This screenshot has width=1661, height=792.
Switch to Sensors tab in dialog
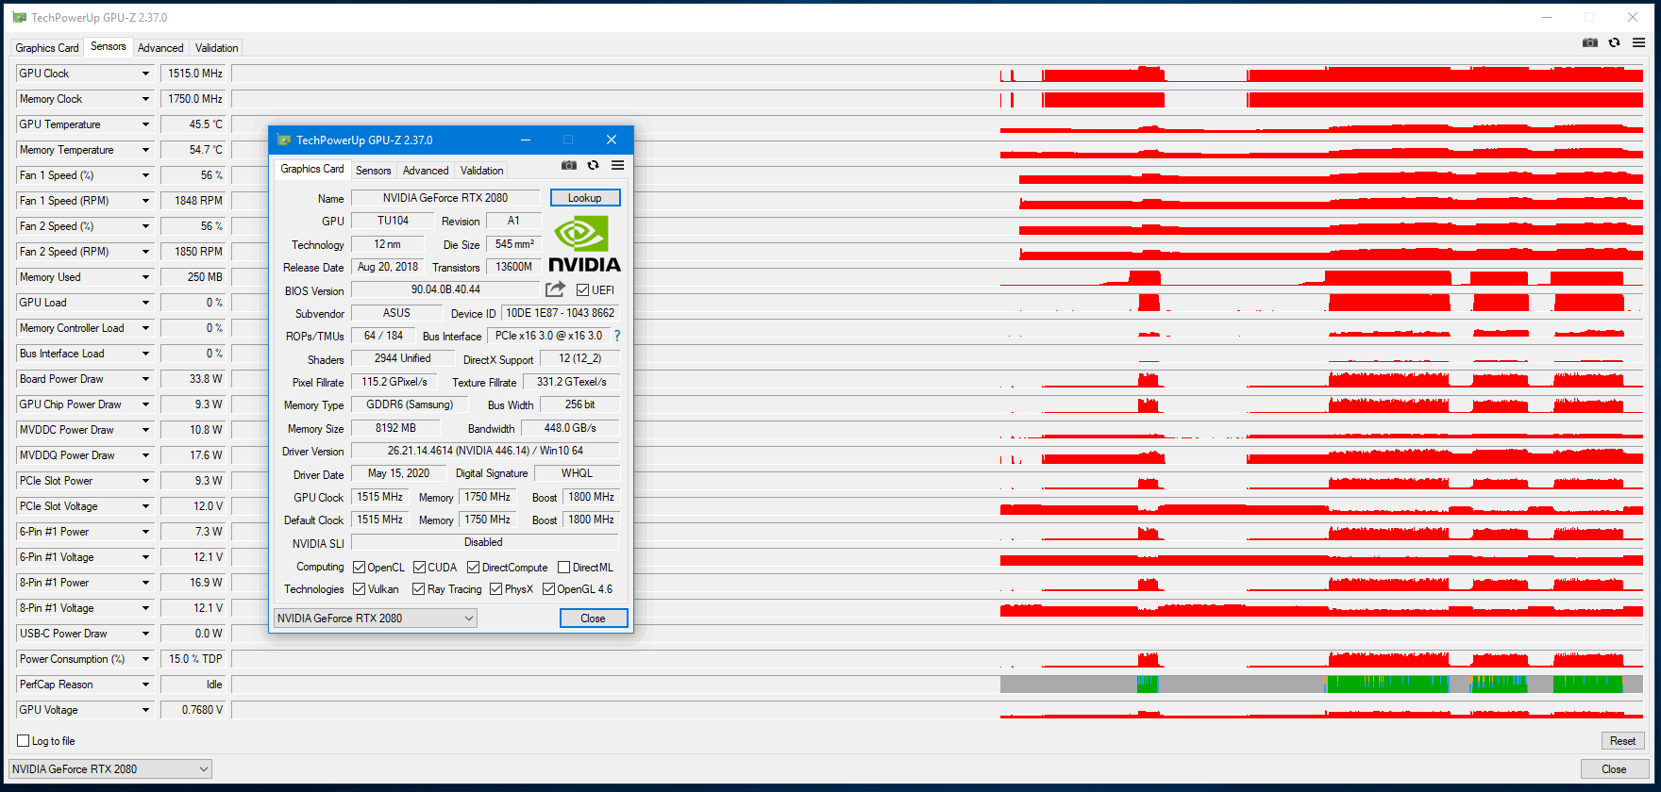tap(374, 171)
